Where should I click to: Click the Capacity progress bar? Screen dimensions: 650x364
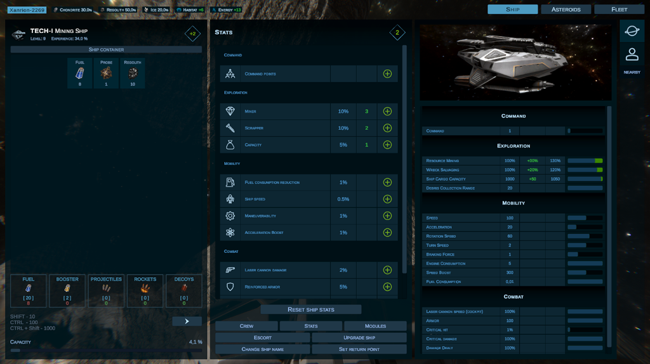[x=106, y=350]
